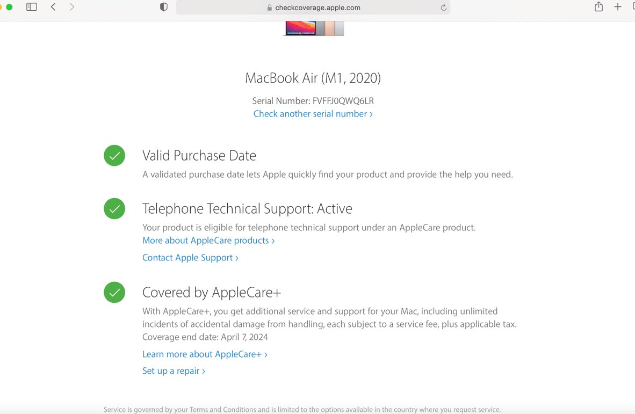Open Learn more about AppleCare+ link

coord(205,354)
